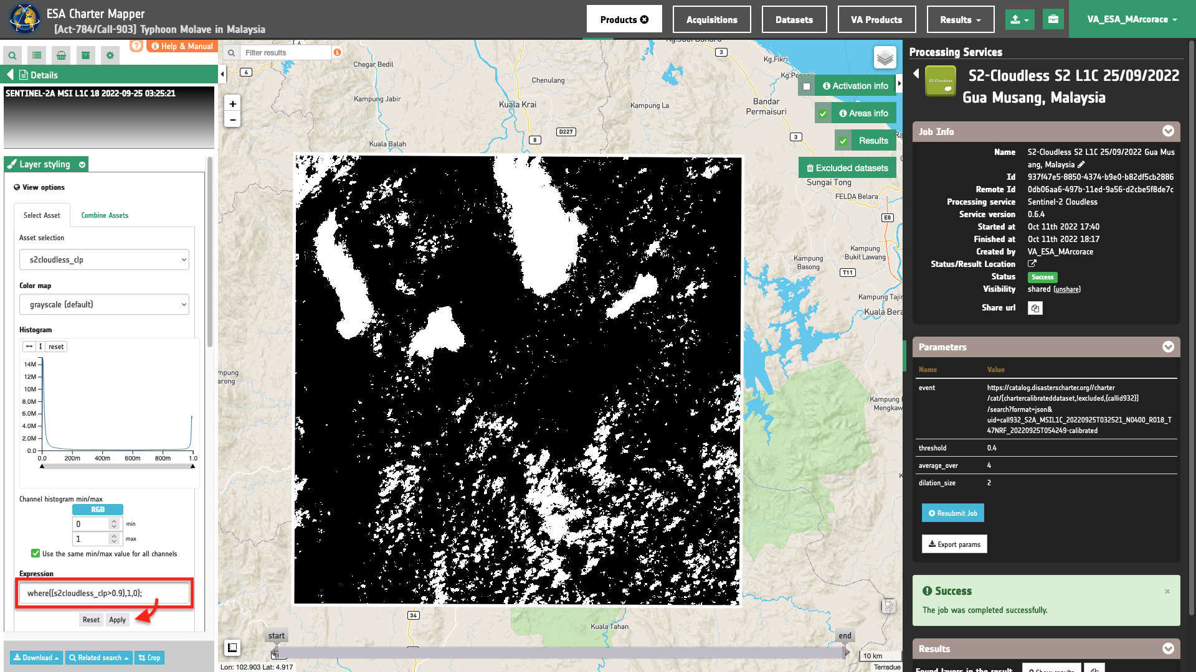
Task: Click the histogram right range handle
Action: pyautogui.click(x=192, y=466)
